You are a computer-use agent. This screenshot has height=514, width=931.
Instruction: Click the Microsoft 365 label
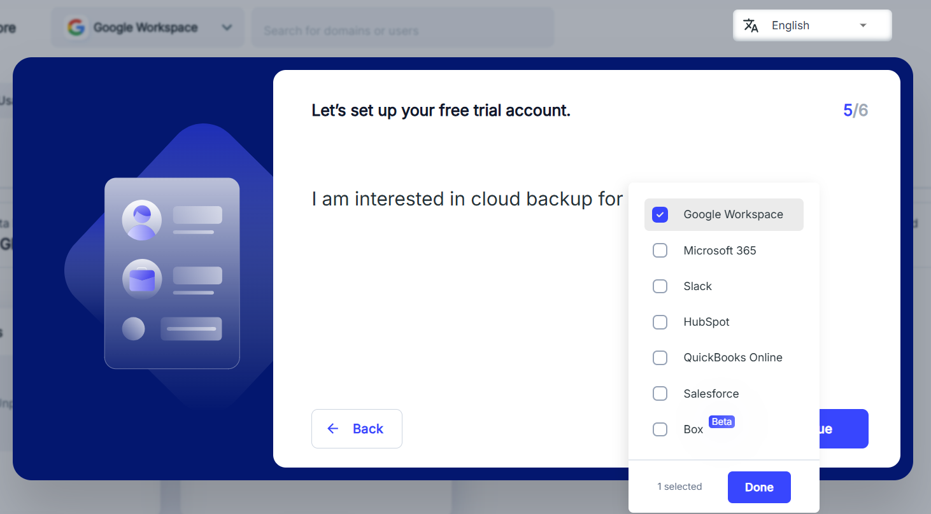pos(720,251)
